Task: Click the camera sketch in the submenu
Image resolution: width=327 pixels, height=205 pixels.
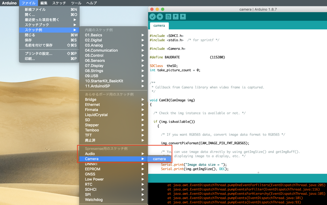Action: [159, 159]
